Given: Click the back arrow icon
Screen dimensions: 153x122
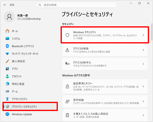Looking at the screenshot, I should pos(5,5).
